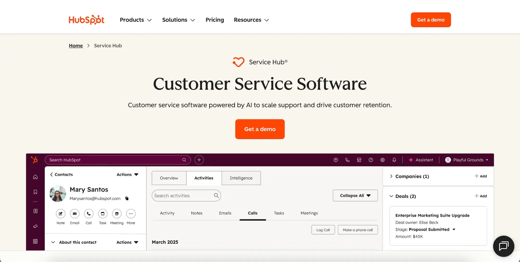Viewport: 520px width, 262px height.
Task: Switch to the Activities tab
Action: click(x=204, y=178)
